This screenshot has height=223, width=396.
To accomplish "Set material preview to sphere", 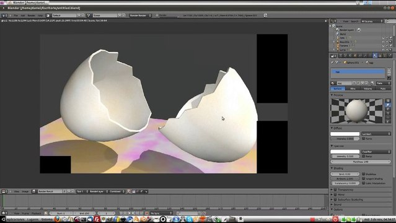I will (388, 105).
